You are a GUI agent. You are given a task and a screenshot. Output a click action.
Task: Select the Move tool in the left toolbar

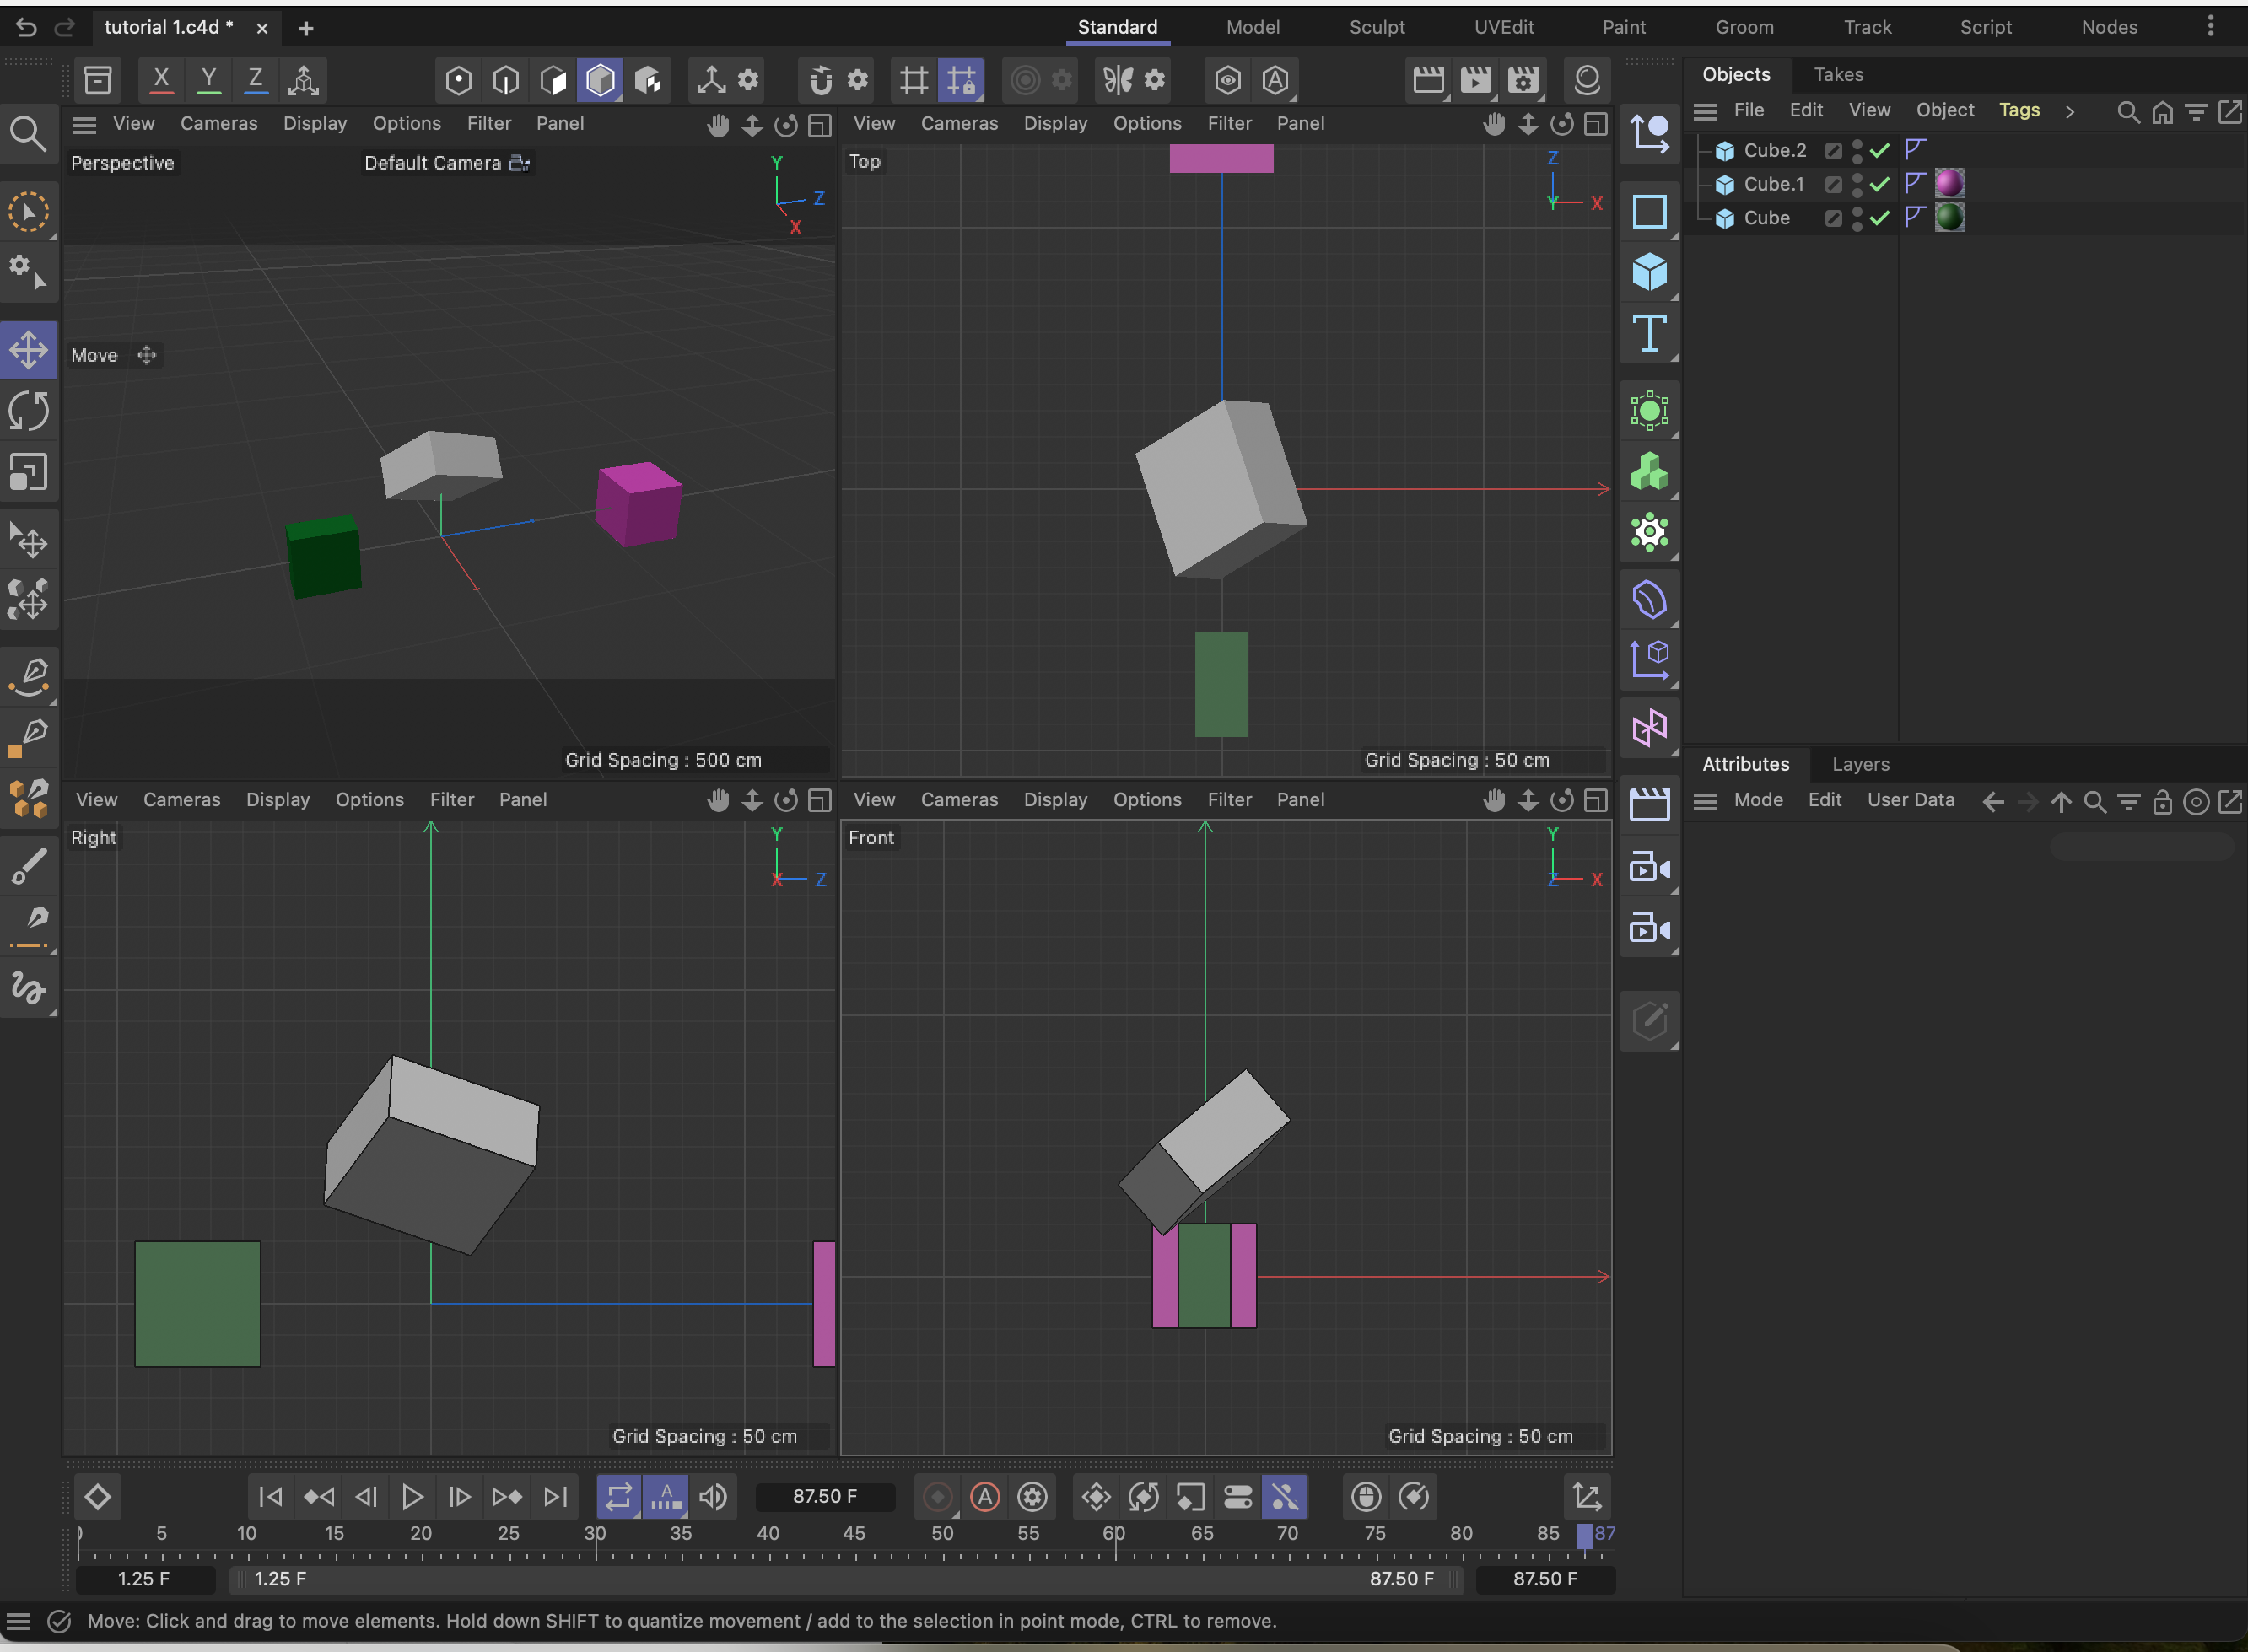pyautogui.click(x=29, y=350)
